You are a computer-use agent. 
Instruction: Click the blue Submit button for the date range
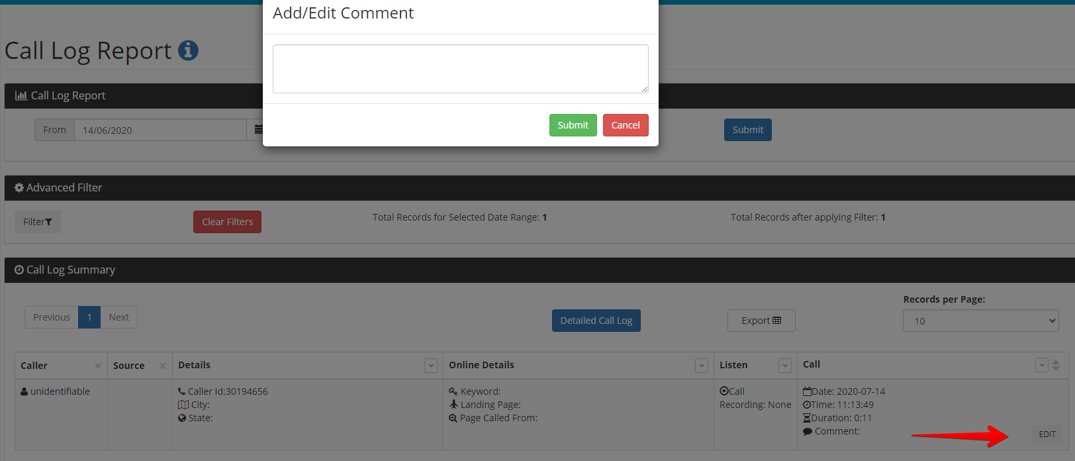748,130
